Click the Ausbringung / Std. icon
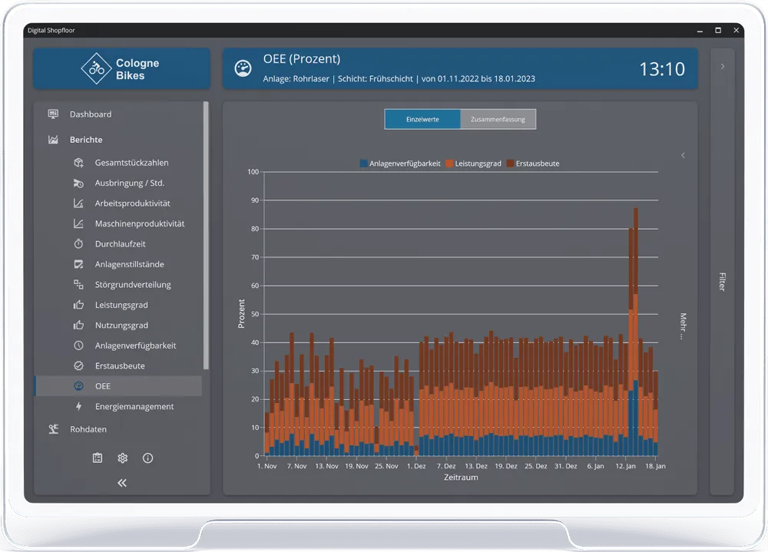The width and height of the screenshot is (768, 552). pos(78,183)
